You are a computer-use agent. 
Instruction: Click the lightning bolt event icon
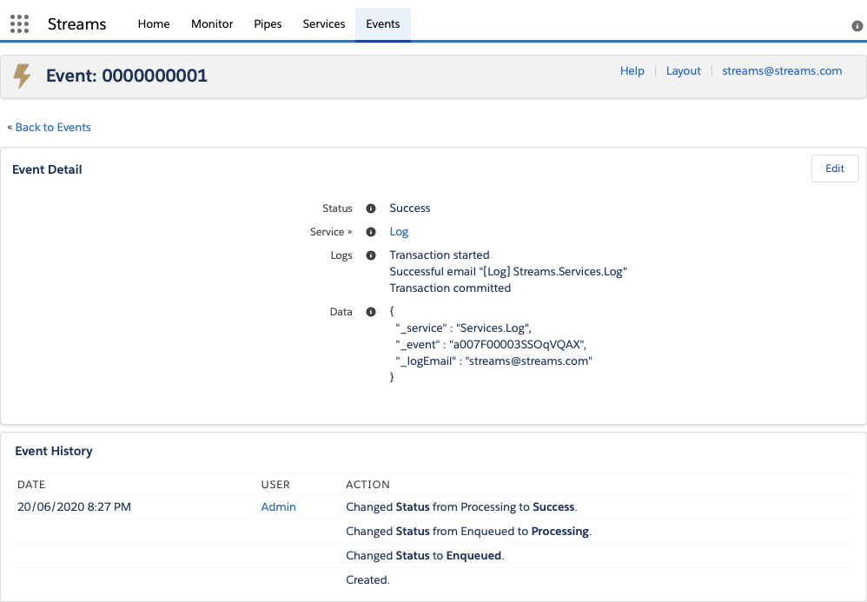point(22,76)
